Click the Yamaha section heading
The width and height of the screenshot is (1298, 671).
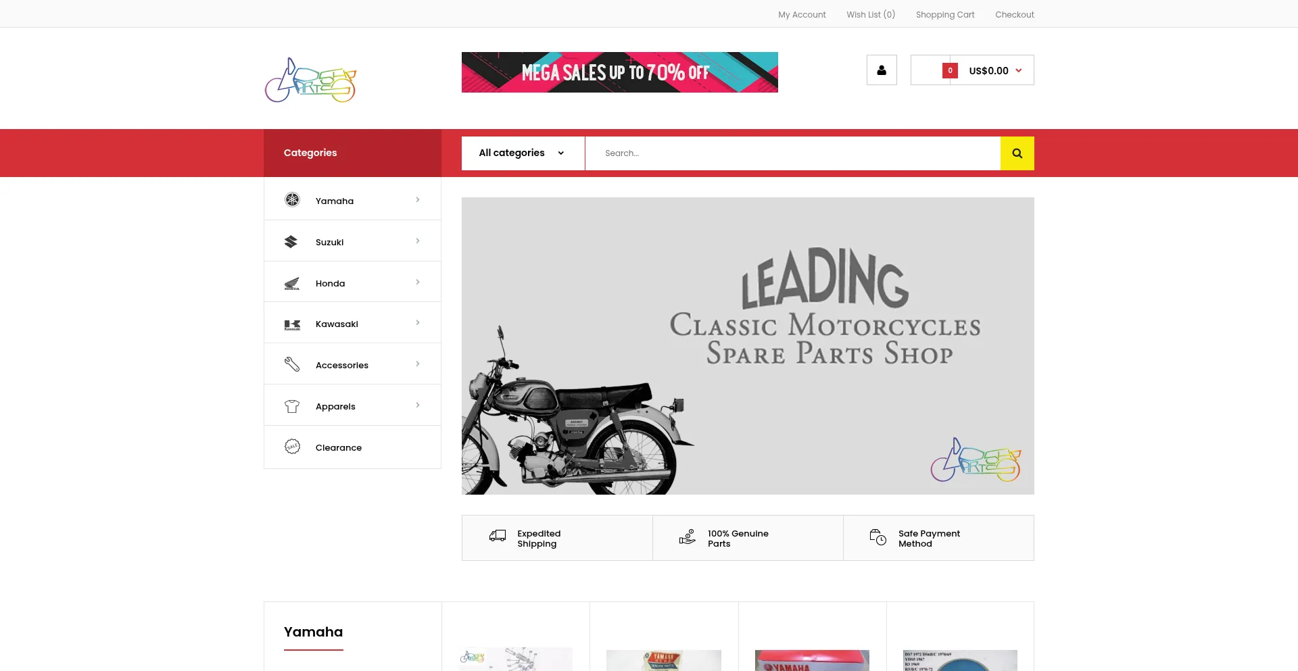coord(314,632)
